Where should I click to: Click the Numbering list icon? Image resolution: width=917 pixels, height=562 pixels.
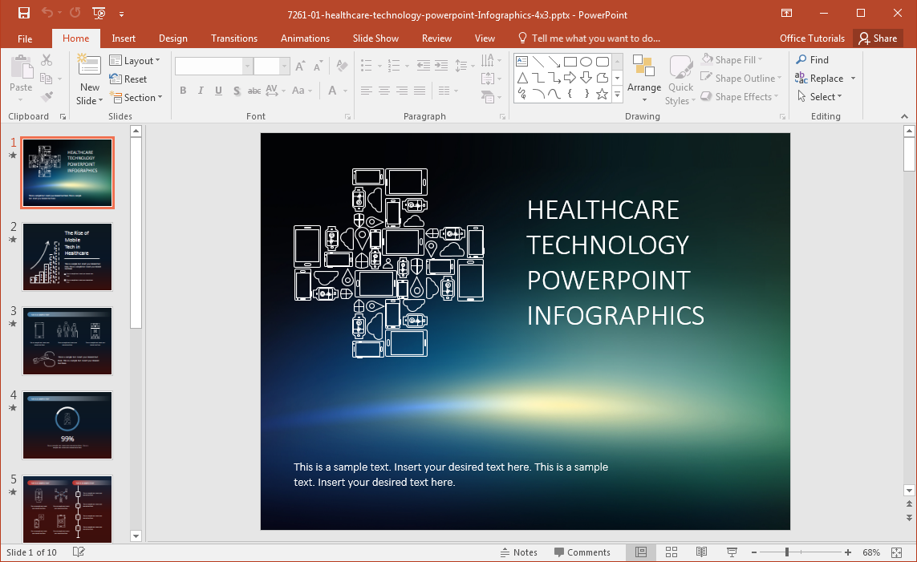click(x=394, y=66)
